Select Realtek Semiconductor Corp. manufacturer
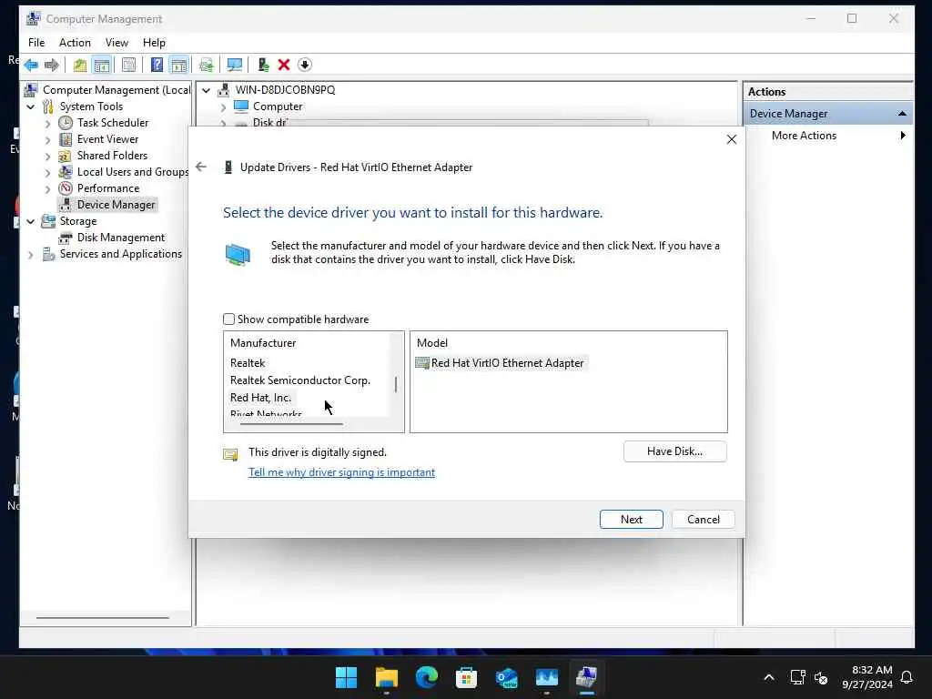This screenshot has height=699, width=932. pyautogui.click(x=300, y=380)
